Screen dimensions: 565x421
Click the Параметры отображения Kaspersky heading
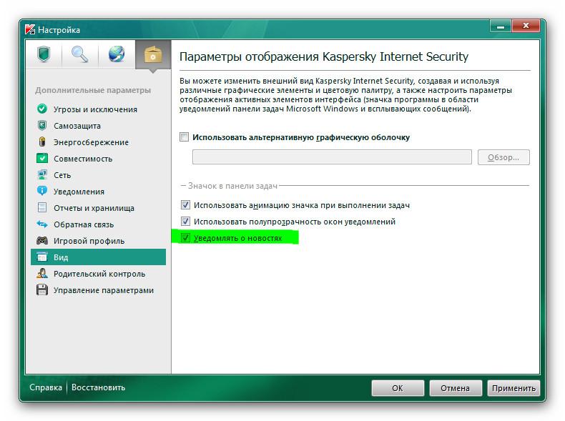click(323, 56)
